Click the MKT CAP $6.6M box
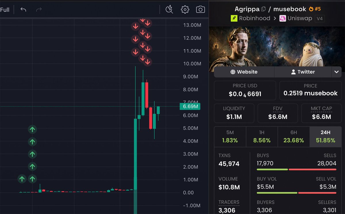345x214 pixels. click(x=321, y=113)
